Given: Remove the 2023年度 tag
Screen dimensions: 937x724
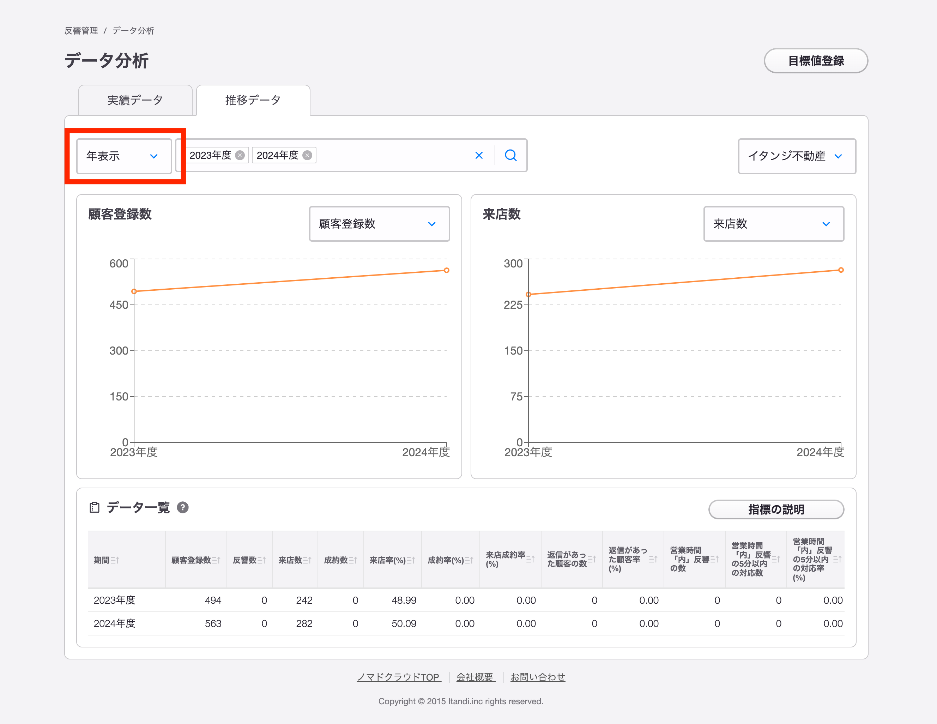Looking at the screenshot, I should 240,155.
